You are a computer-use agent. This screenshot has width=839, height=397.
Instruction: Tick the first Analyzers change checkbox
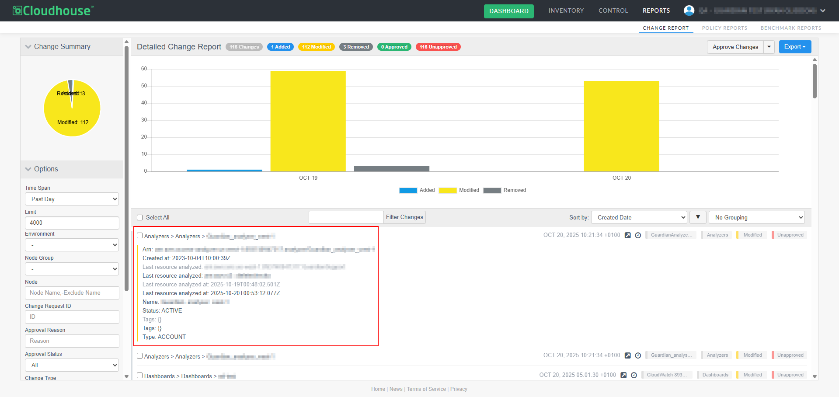coord(140,236)
